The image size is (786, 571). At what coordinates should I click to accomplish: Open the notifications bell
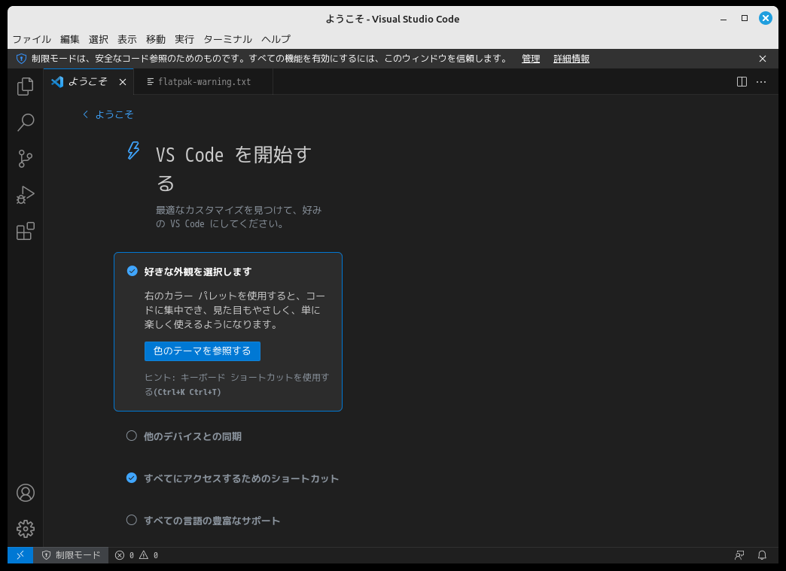click(x=762, y=555)
